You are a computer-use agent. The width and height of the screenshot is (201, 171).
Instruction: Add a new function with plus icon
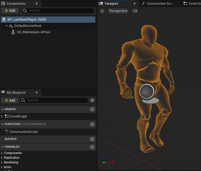coord(92,124)
